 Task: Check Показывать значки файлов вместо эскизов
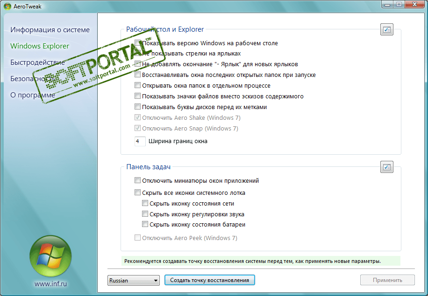coord(137,96)
